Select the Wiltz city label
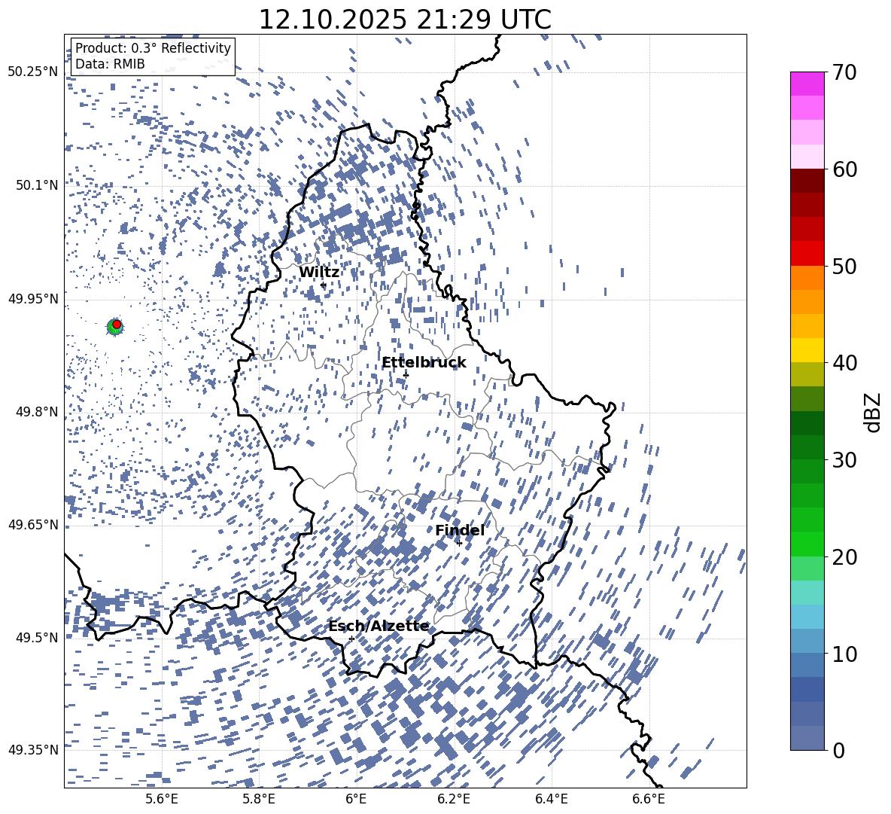Viewport: 891px width, 814px height. click(319, 272)
